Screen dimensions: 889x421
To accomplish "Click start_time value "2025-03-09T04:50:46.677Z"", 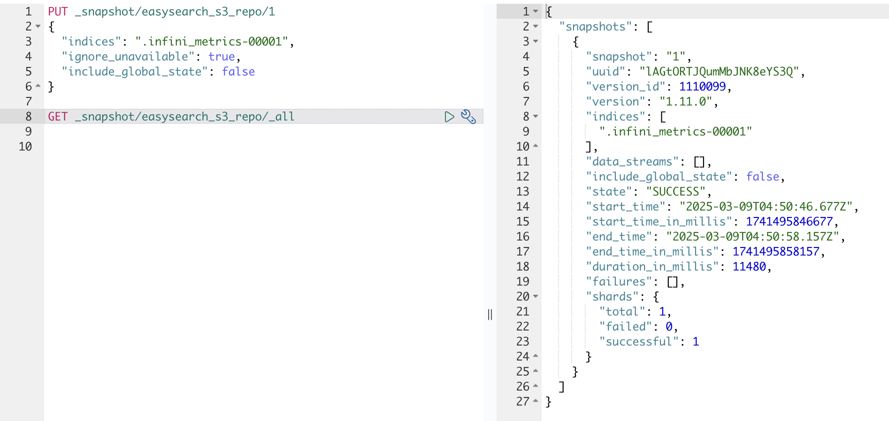I will coord(766,207).
